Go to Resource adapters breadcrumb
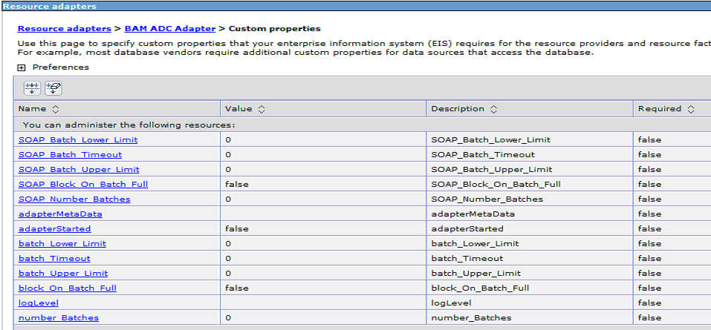The width and height of the screenshot is (711, 330). click(65, 28)
